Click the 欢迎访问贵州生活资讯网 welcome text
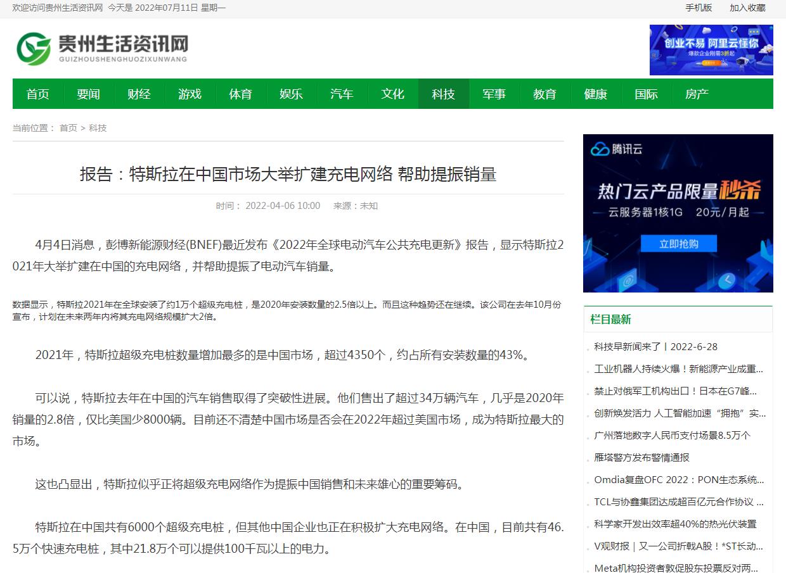Screen dimensions: 786x573 click(x=58, y=8)
